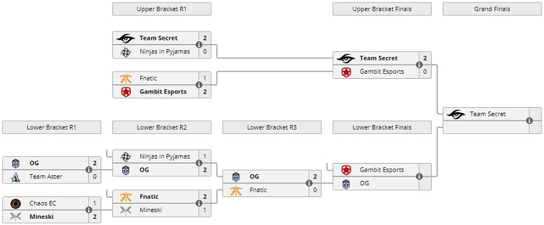This screenshot has width=544, height=225.
Task: Show Lower Bracket Finals match info
Action: pos(419,176)
